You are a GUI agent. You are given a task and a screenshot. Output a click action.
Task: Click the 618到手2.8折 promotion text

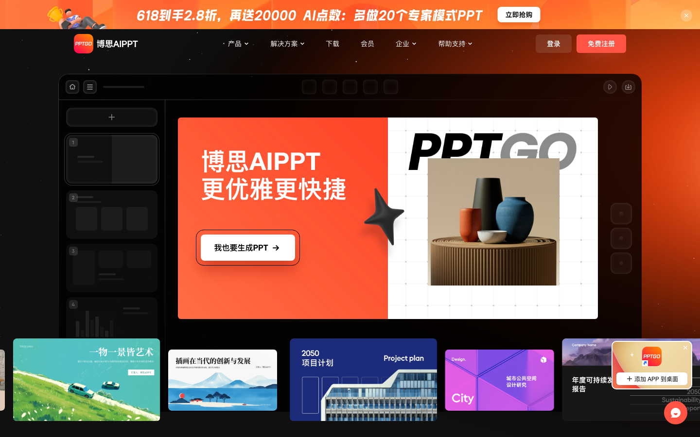(309, 16)
